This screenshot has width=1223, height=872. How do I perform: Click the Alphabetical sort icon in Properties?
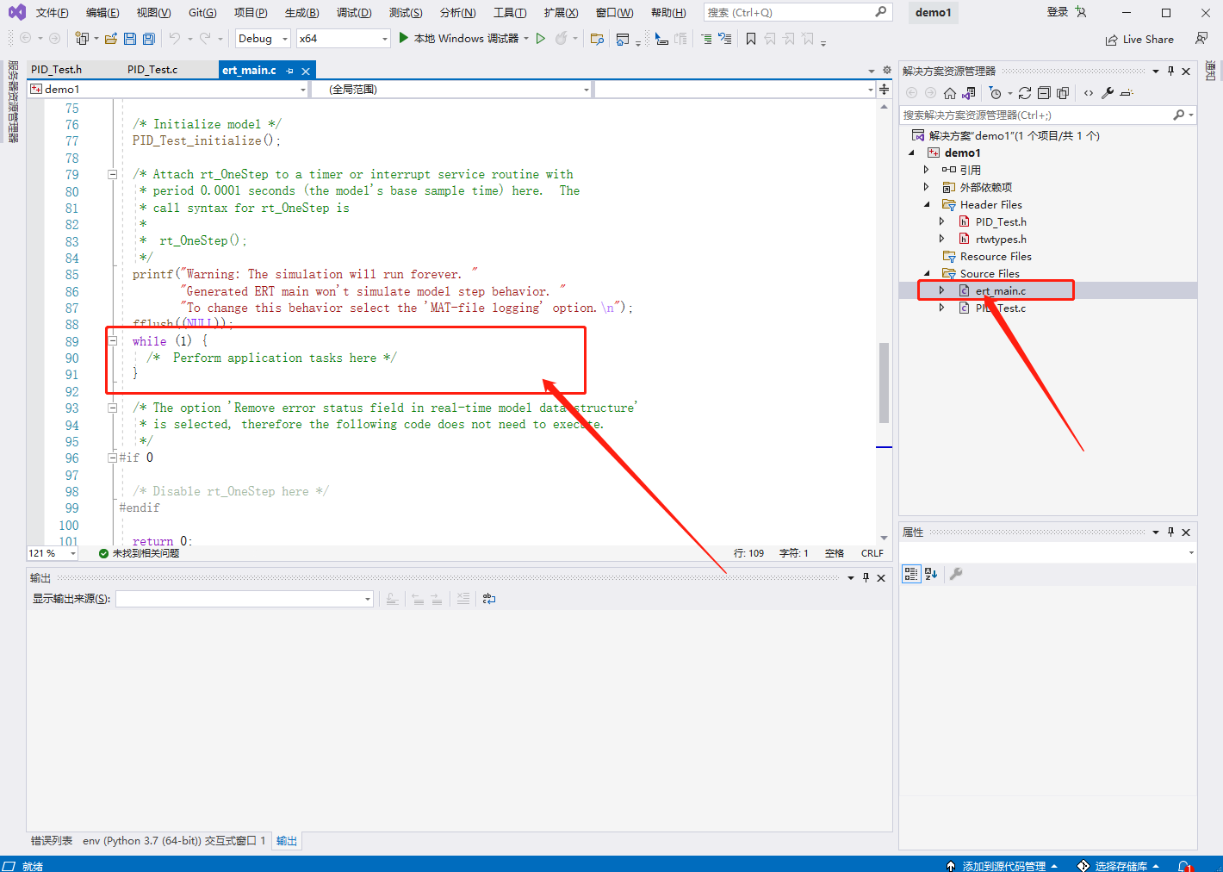tap(931, 574)
